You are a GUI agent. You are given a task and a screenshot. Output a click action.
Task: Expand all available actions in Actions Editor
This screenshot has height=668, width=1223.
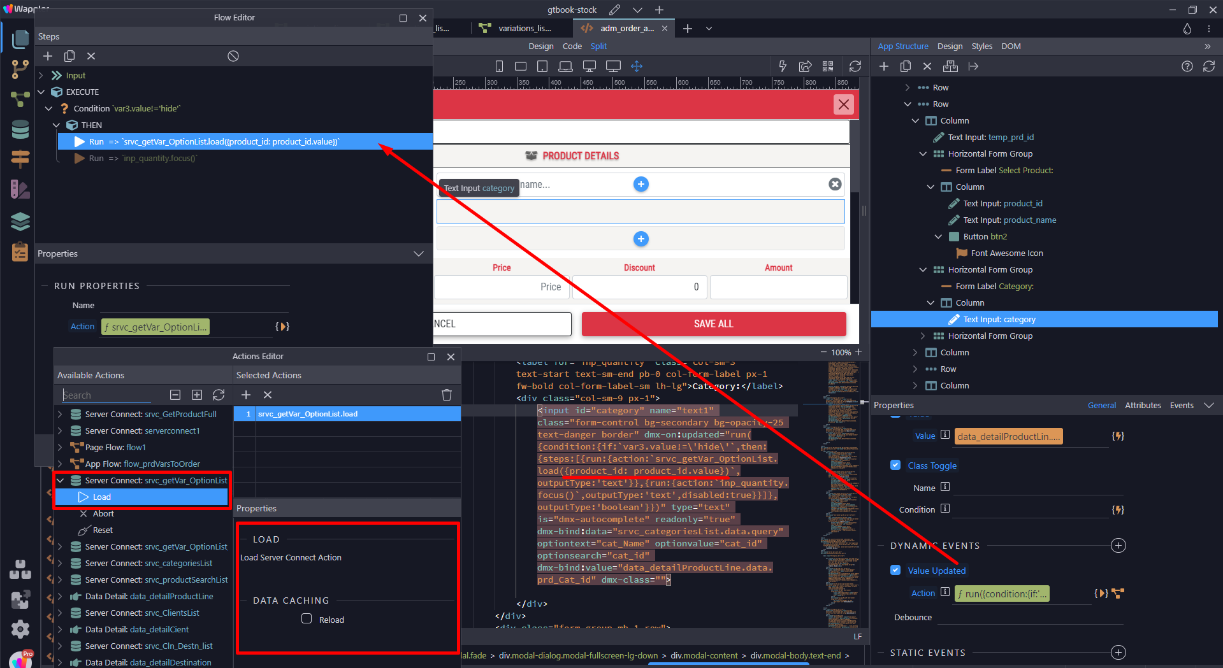197,395
